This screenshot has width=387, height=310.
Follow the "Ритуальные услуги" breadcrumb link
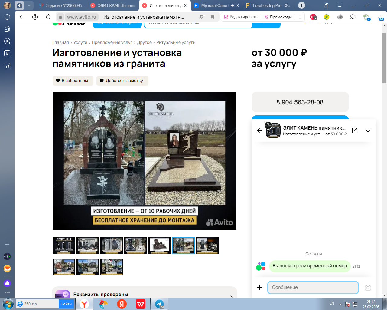coord(176,42)
